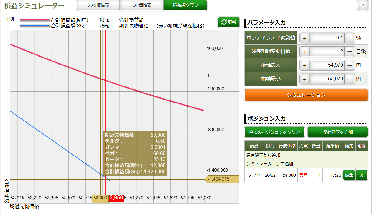Viewport: 372px width, 214px height.
Task: Click the 横軸最大 value field showing 54,970
Action: [x=327, y=65]
